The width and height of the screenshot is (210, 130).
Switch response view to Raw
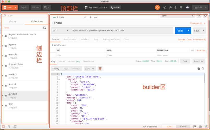point(66,69)
